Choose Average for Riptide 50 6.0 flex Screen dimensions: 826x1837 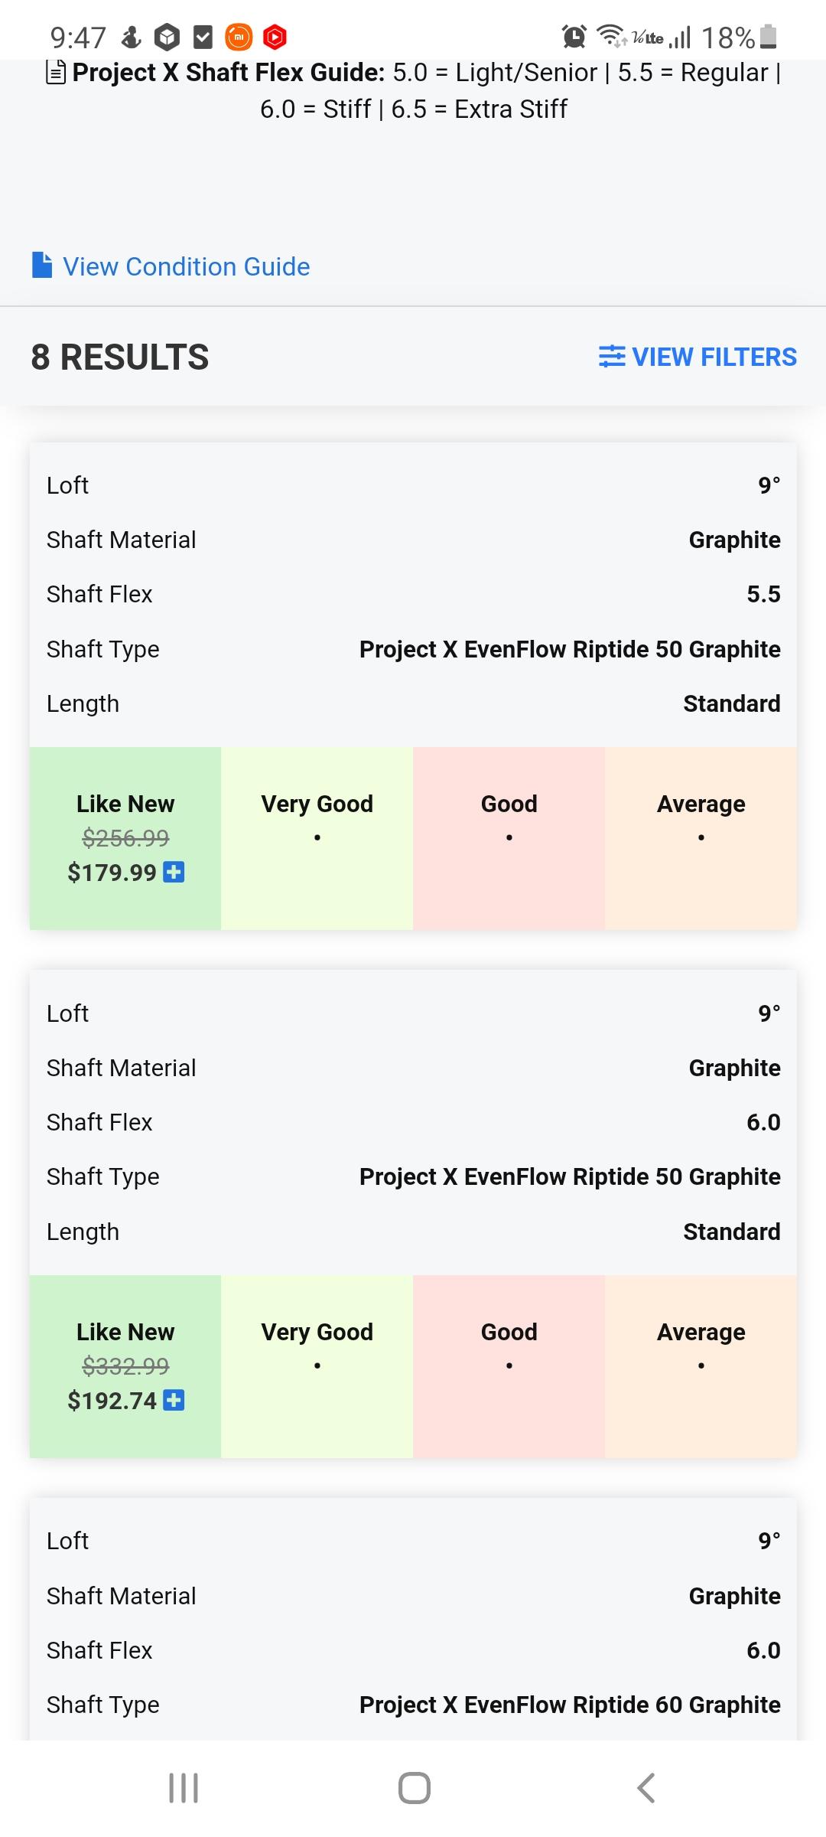701,1366
